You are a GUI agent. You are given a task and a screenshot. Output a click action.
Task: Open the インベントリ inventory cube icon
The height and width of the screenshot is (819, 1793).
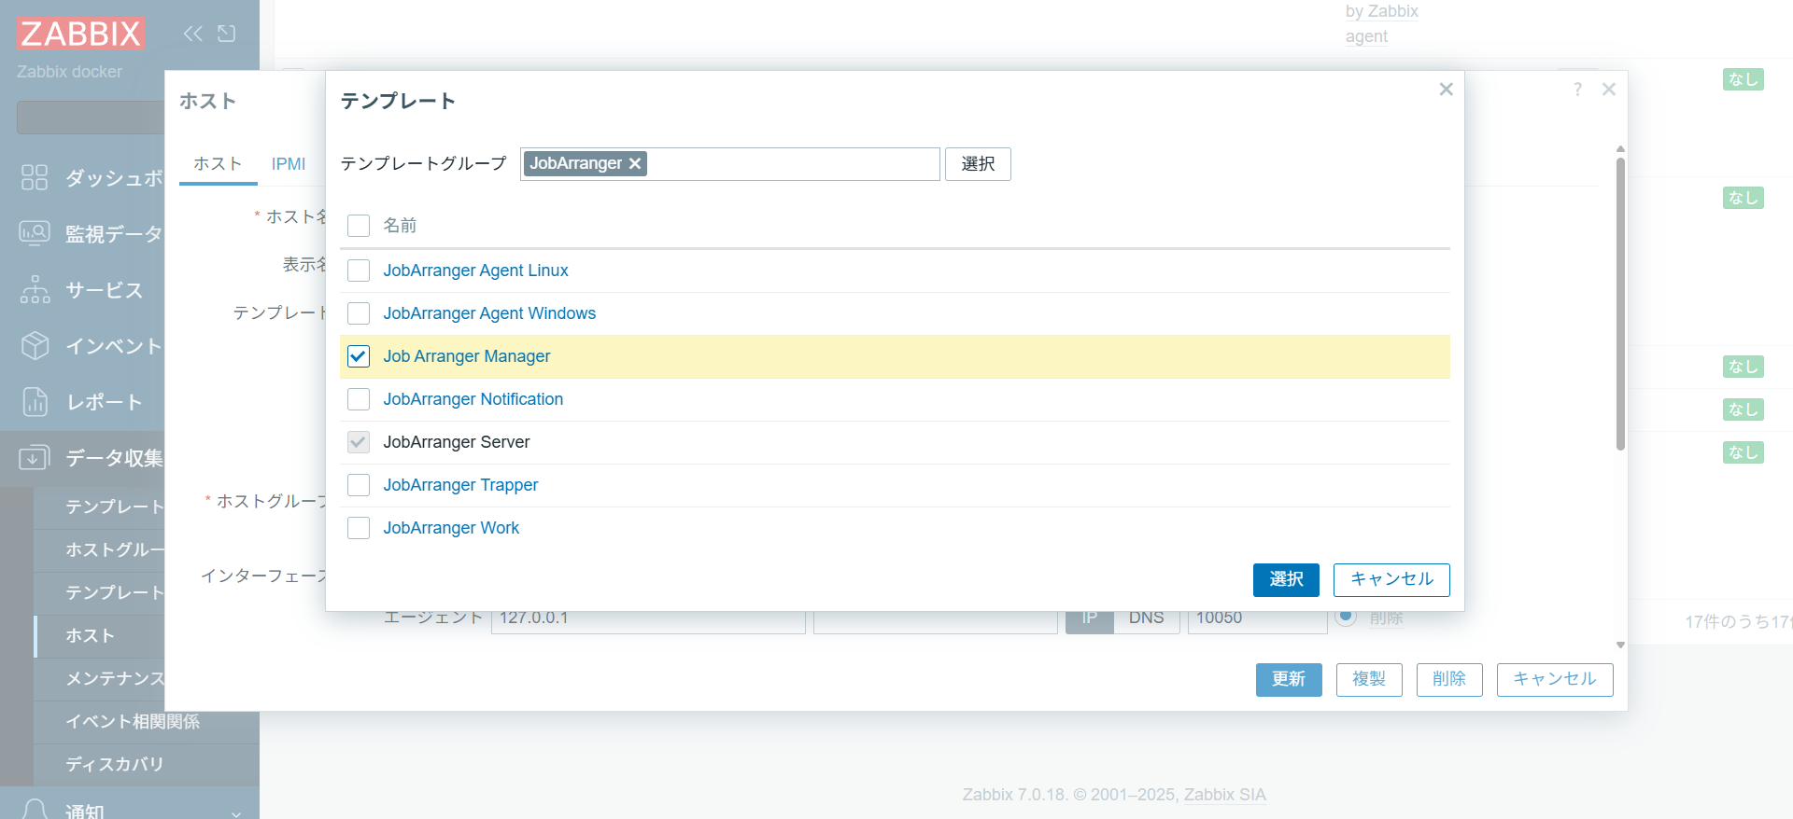point(35,345)
